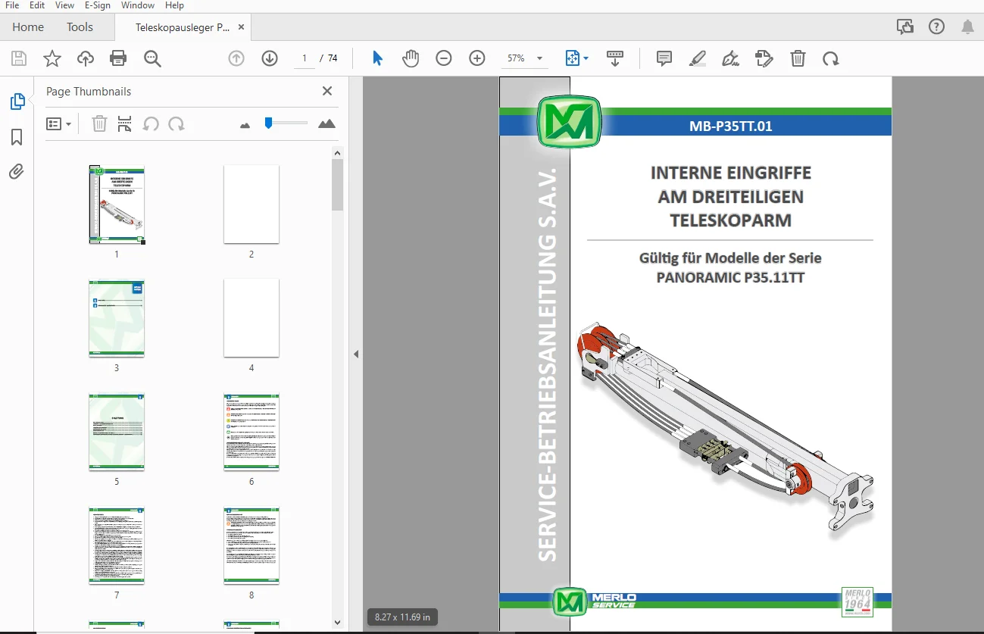Zoom in with the plus icon

tap(476, 58)
